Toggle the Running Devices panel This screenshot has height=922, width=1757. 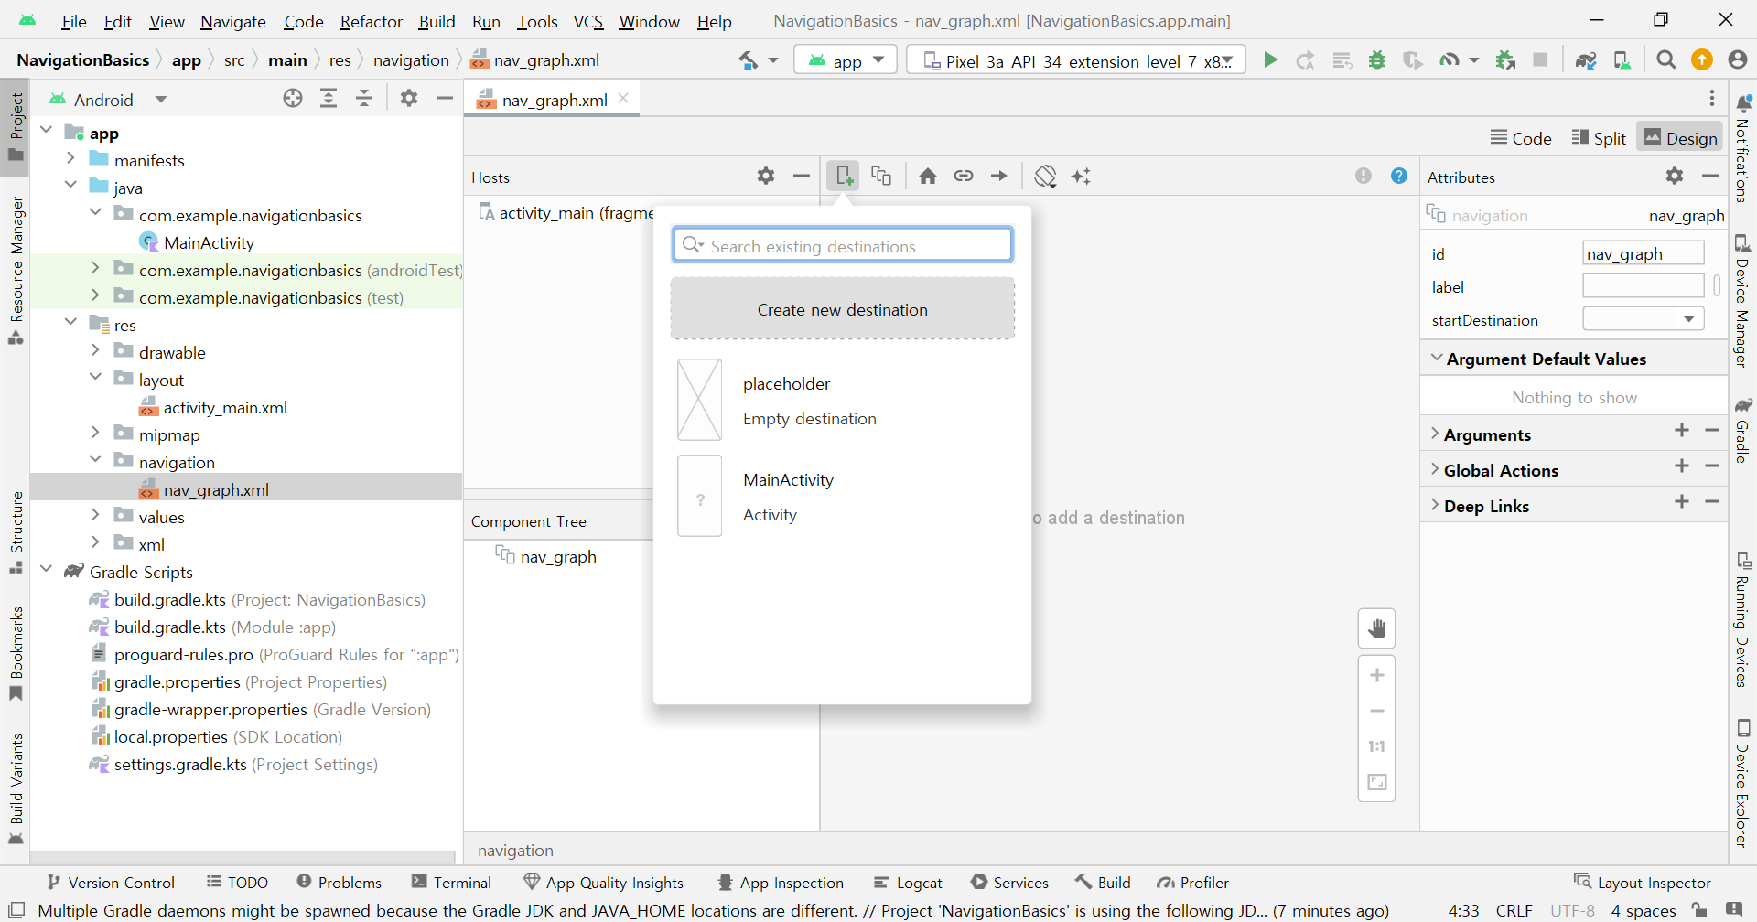pos(1743,620)
